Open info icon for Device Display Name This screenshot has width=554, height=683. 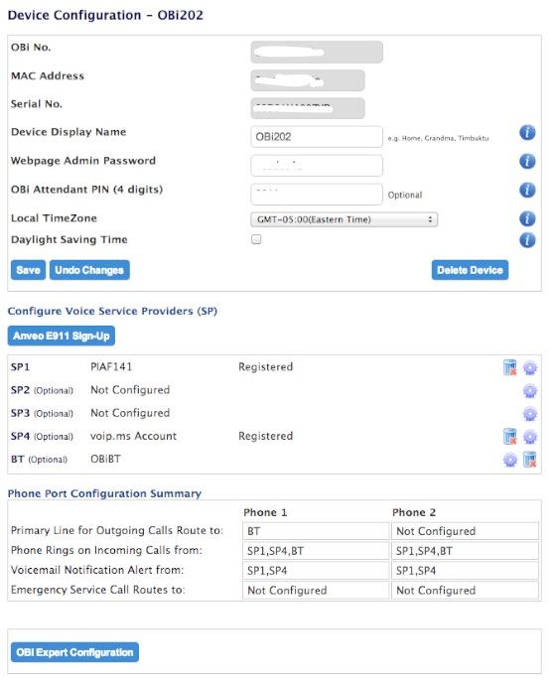pos(527,132)
